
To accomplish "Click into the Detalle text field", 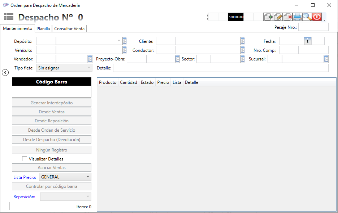I will click(x=221, y=68).
